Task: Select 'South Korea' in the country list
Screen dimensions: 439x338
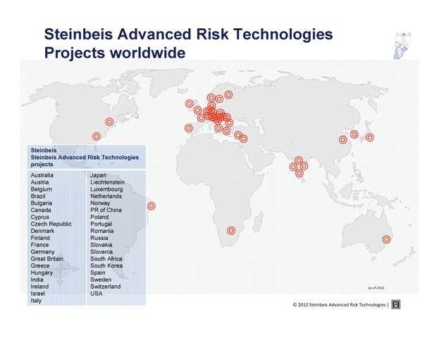Action: coord(106,265)
